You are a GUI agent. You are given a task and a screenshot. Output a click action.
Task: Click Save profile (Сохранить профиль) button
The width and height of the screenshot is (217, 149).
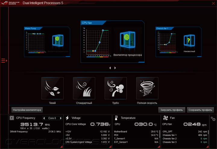[x=200, y=110]
